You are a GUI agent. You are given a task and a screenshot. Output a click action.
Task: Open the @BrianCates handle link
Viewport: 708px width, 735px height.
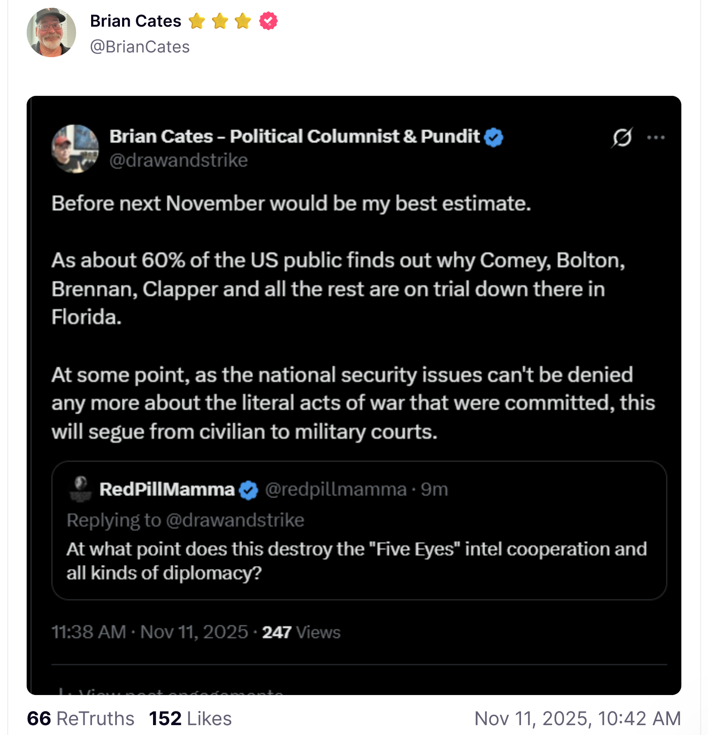coord(140,47)
